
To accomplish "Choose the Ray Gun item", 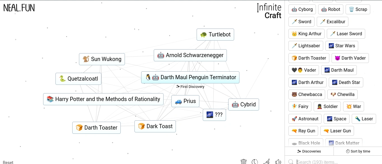I will (x=303, y=131).
